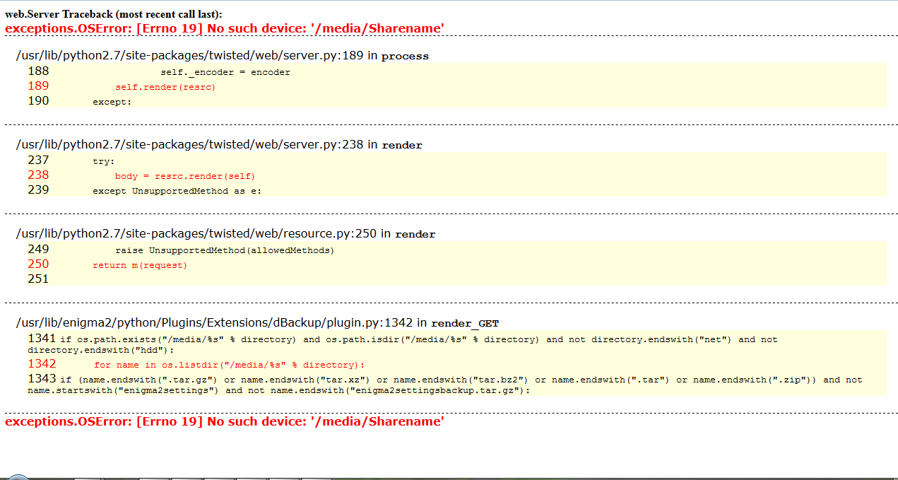Select the red os.listdir line 1342
Image resolution: width=898 pixels, height=480 pixels.
tap(229, 365)
